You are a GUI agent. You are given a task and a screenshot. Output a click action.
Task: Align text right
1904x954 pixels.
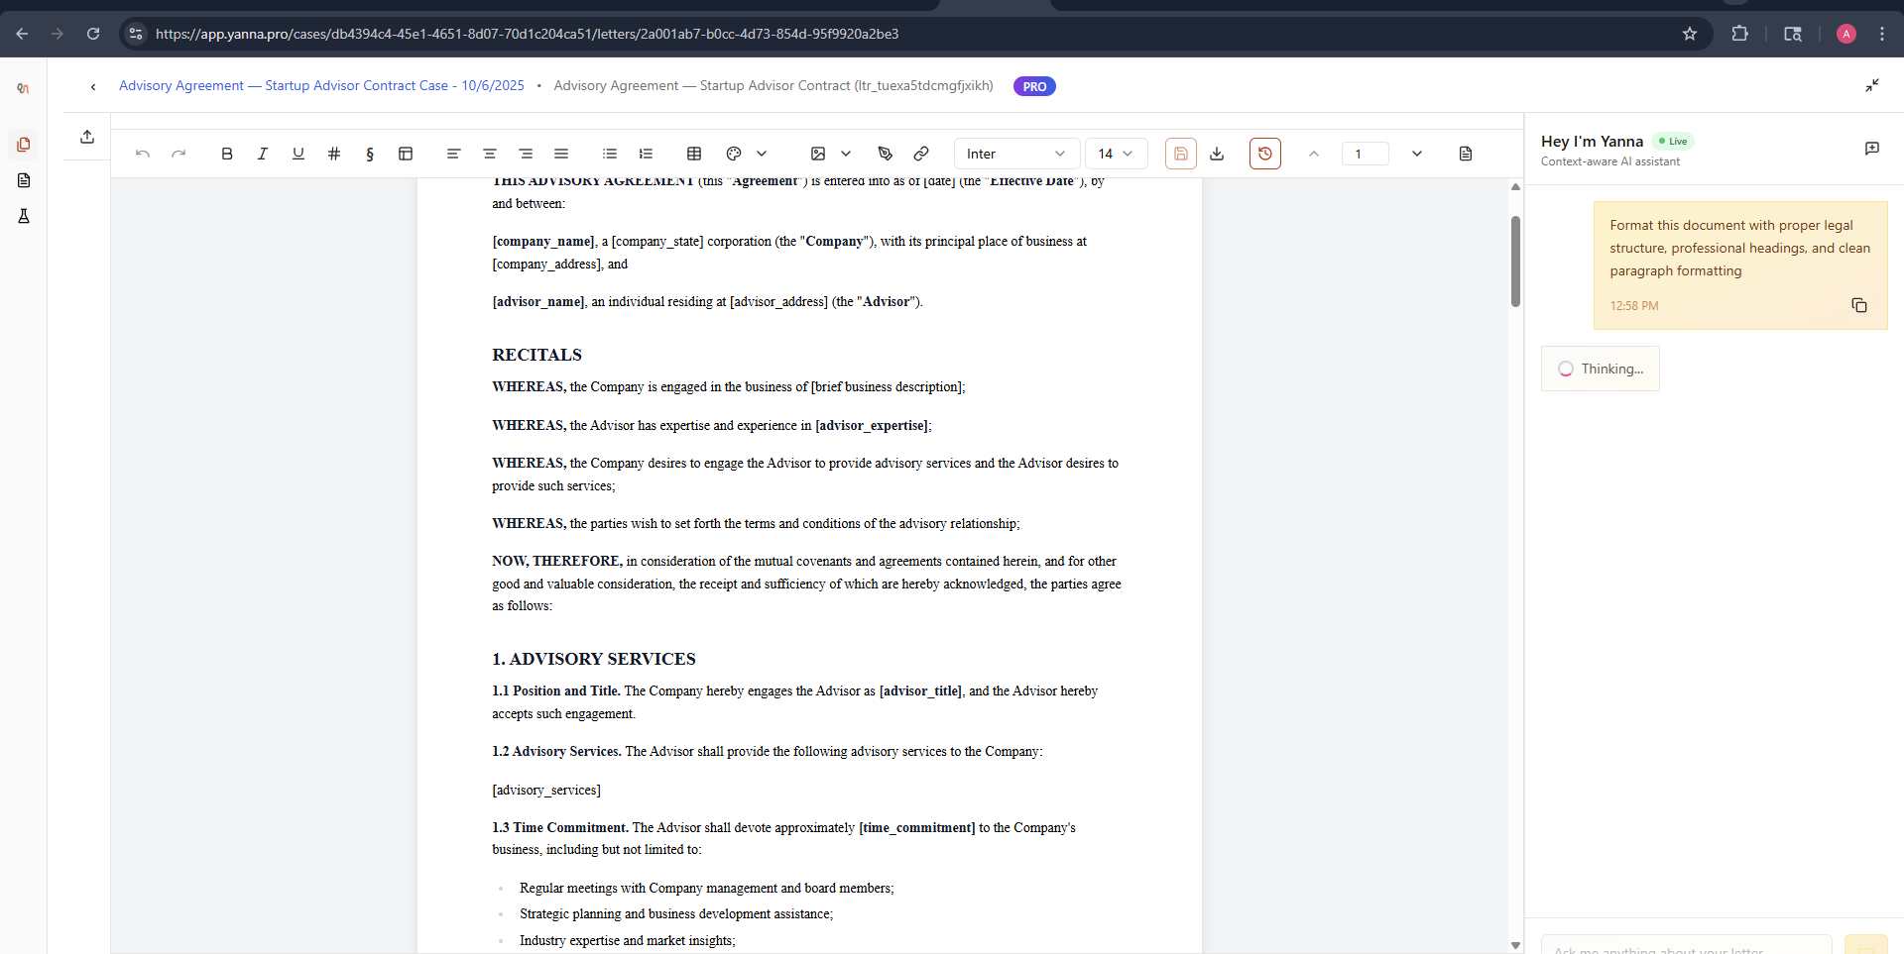526,154
